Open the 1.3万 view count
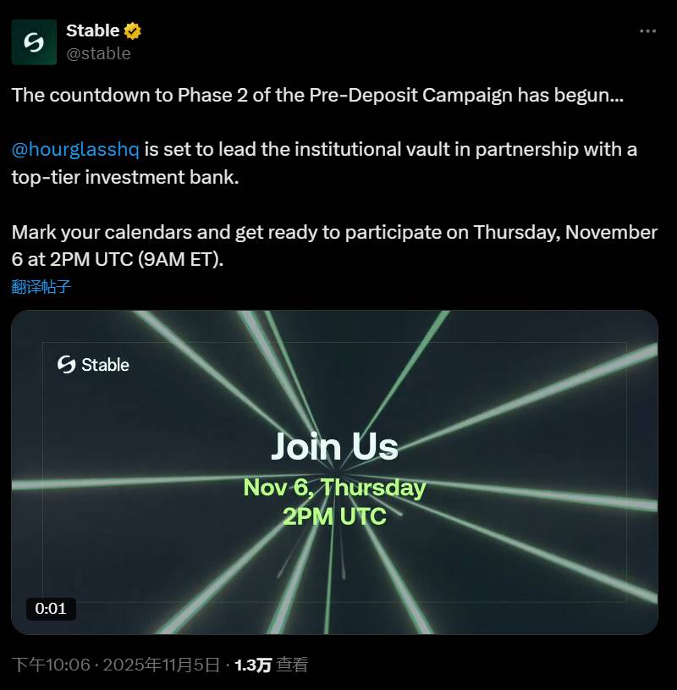 coord(253,665)
